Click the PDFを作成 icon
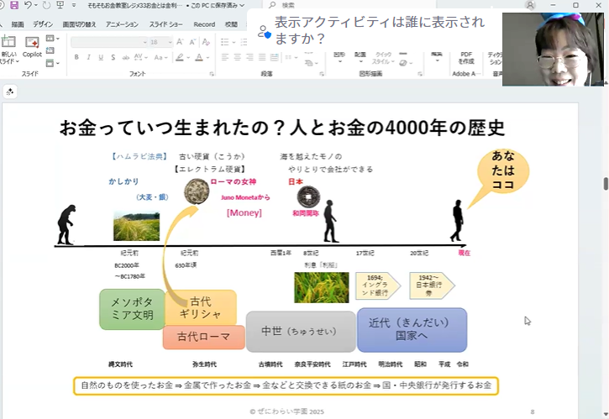The image size is (609, 419). click(x=466, y=57)
